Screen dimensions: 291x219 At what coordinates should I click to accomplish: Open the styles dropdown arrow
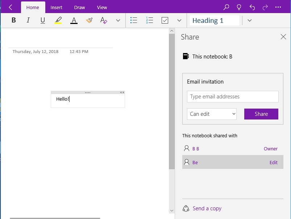click(250, 20)
